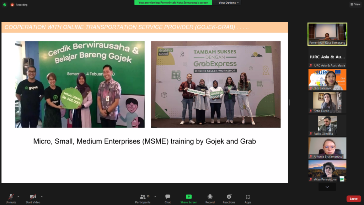
Task: Select Sofia Green's video thumbnail
Action: tap(327, 102)
